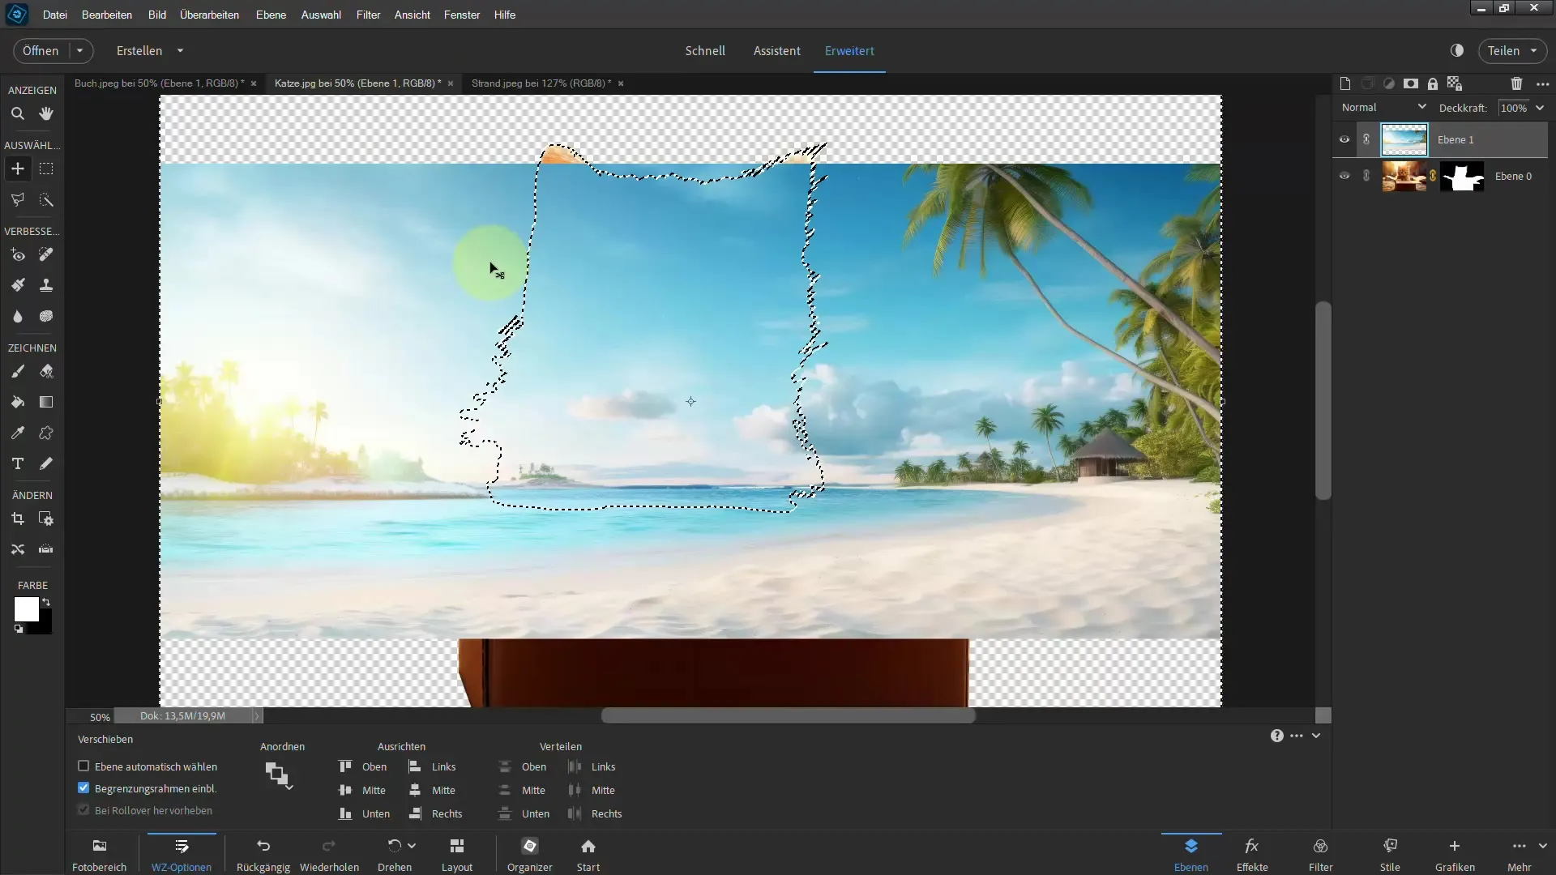Screen dimensions: 1556x875
Task: Switch to the Buch.jpeg document tab
Action: pyautogui.click(x=159, y=83)
